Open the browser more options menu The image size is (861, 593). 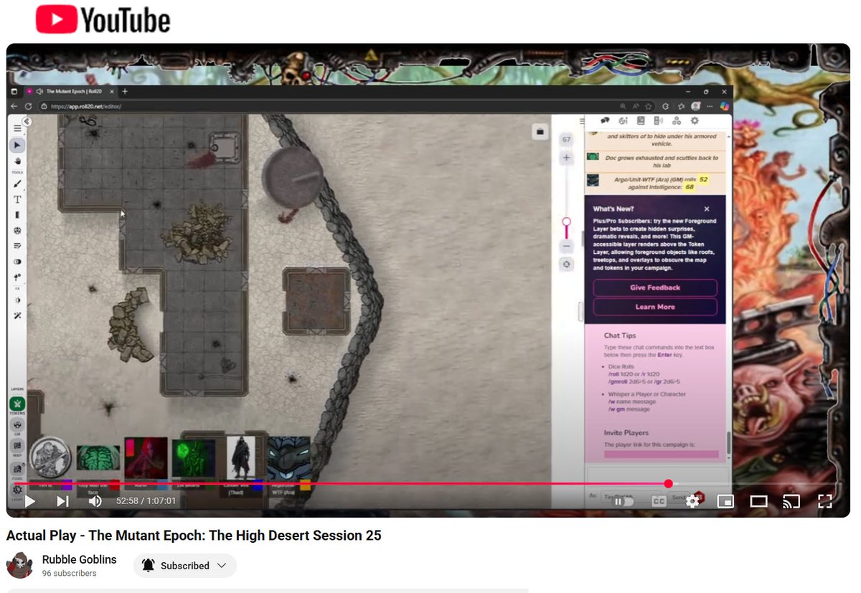point(710,106)
